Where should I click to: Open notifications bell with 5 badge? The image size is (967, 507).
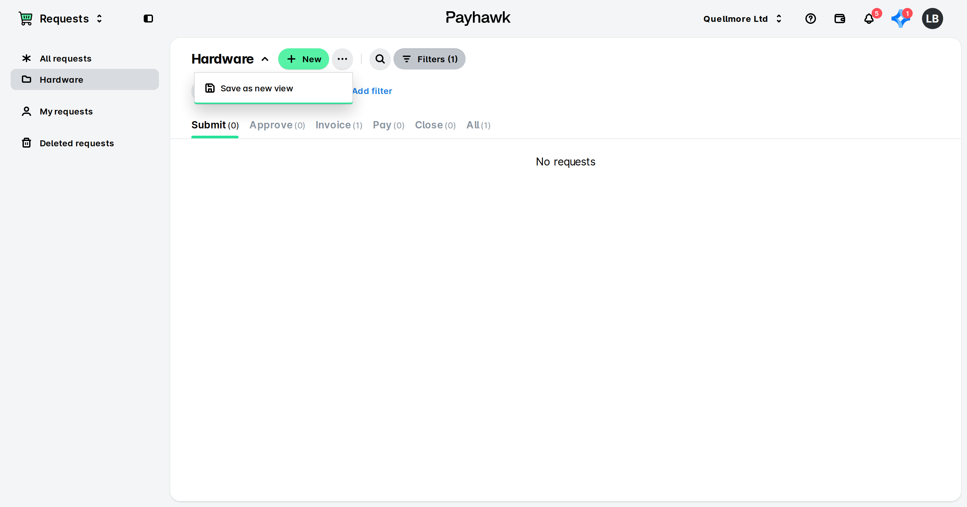click(x=869, y=19)
